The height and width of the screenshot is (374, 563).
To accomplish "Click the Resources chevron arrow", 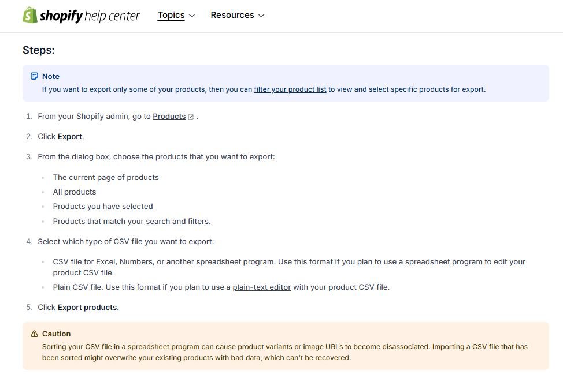I will click(261, 16).
